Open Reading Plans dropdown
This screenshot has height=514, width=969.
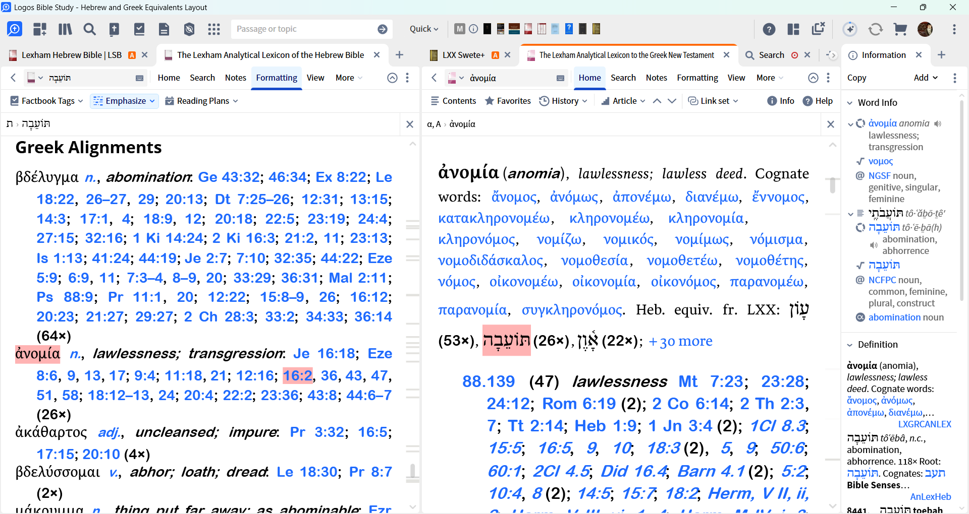[x=201, y=101]
